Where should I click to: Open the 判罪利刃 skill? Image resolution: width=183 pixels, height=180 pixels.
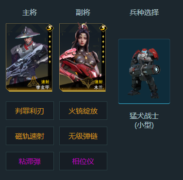[30, 111]
